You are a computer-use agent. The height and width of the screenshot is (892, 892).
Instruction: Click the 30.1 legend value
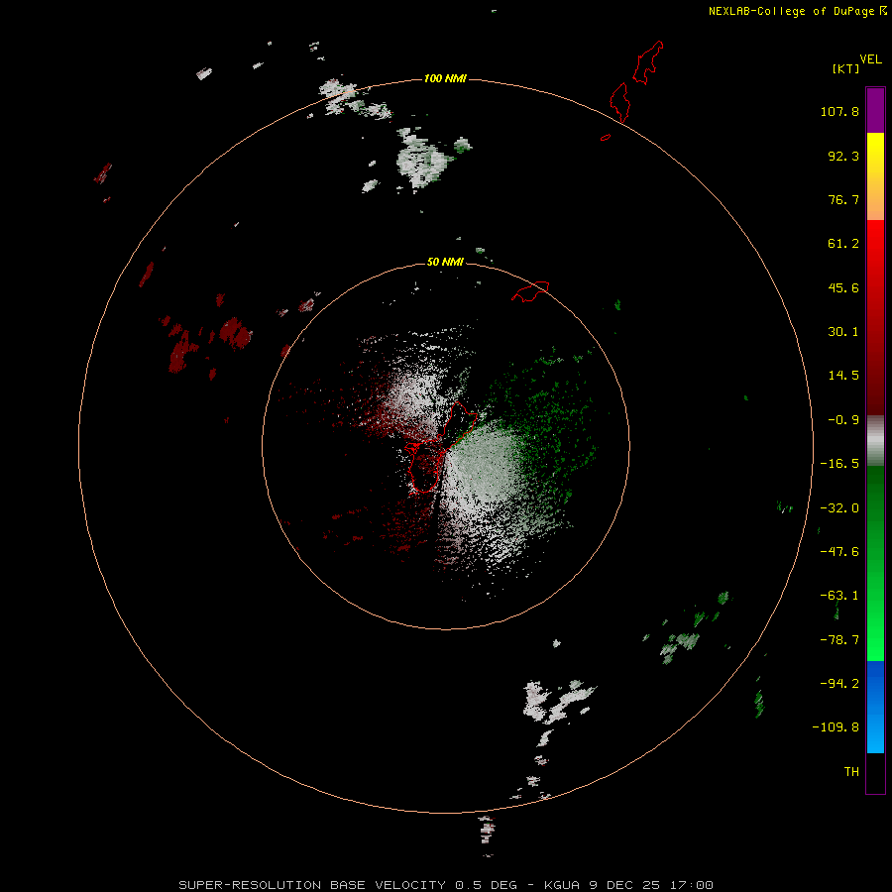[843, 332]
